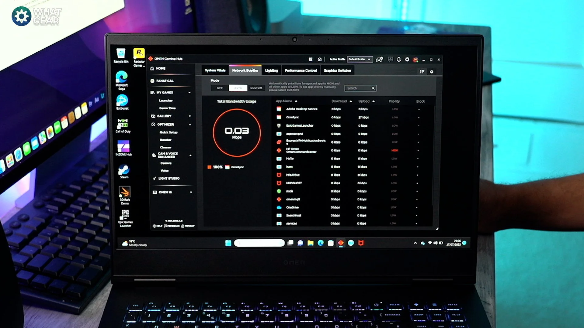Screen dimensions: 584x328
Task: Collapse the MY GAMES section
Action: [189, 92]
